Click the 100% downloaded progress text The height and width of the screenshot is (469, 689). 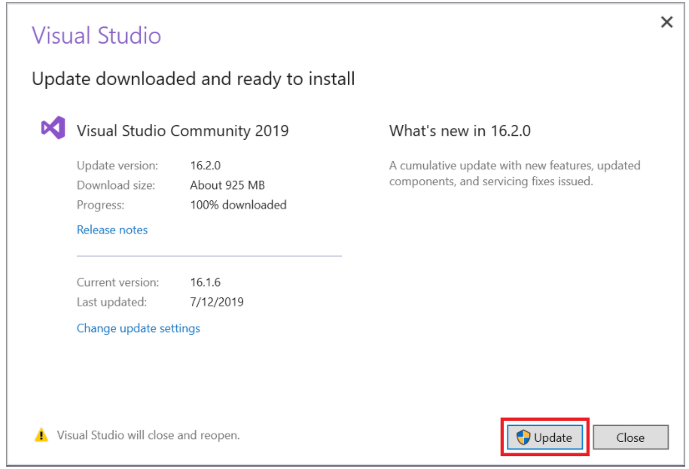click(x=238, y=204)
